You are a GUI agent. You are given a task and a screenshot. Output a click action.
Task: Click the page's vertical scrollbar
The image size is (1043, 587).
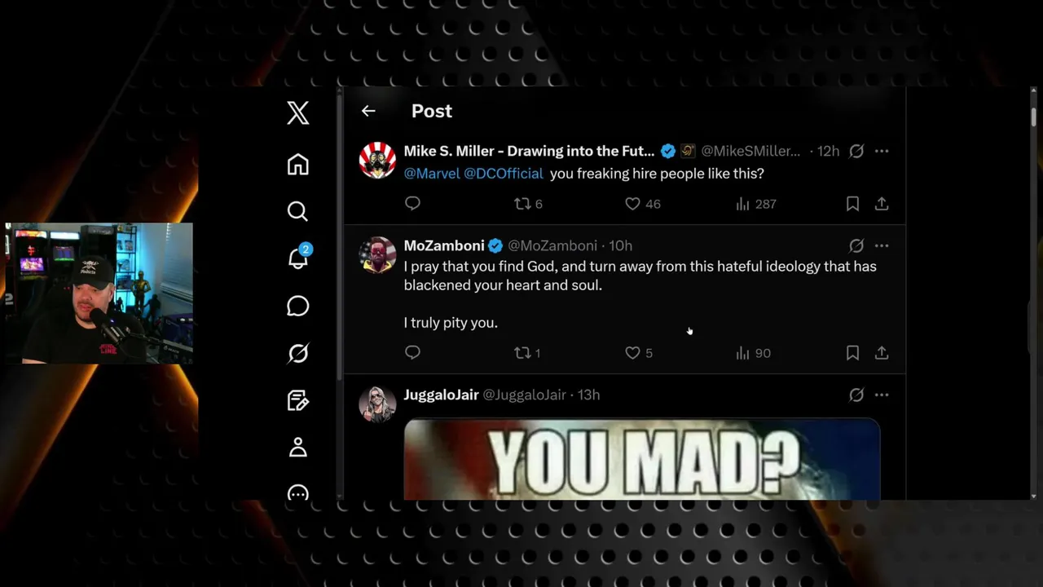1033,293
